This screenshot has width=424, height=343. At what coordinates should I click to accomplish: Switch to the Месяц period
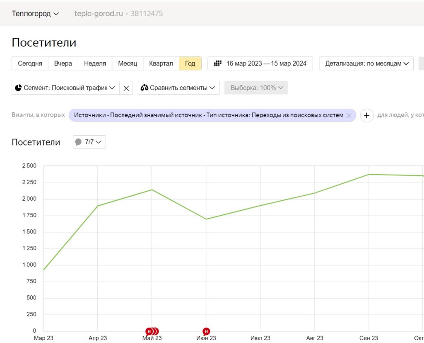click(x=128, y=63)
